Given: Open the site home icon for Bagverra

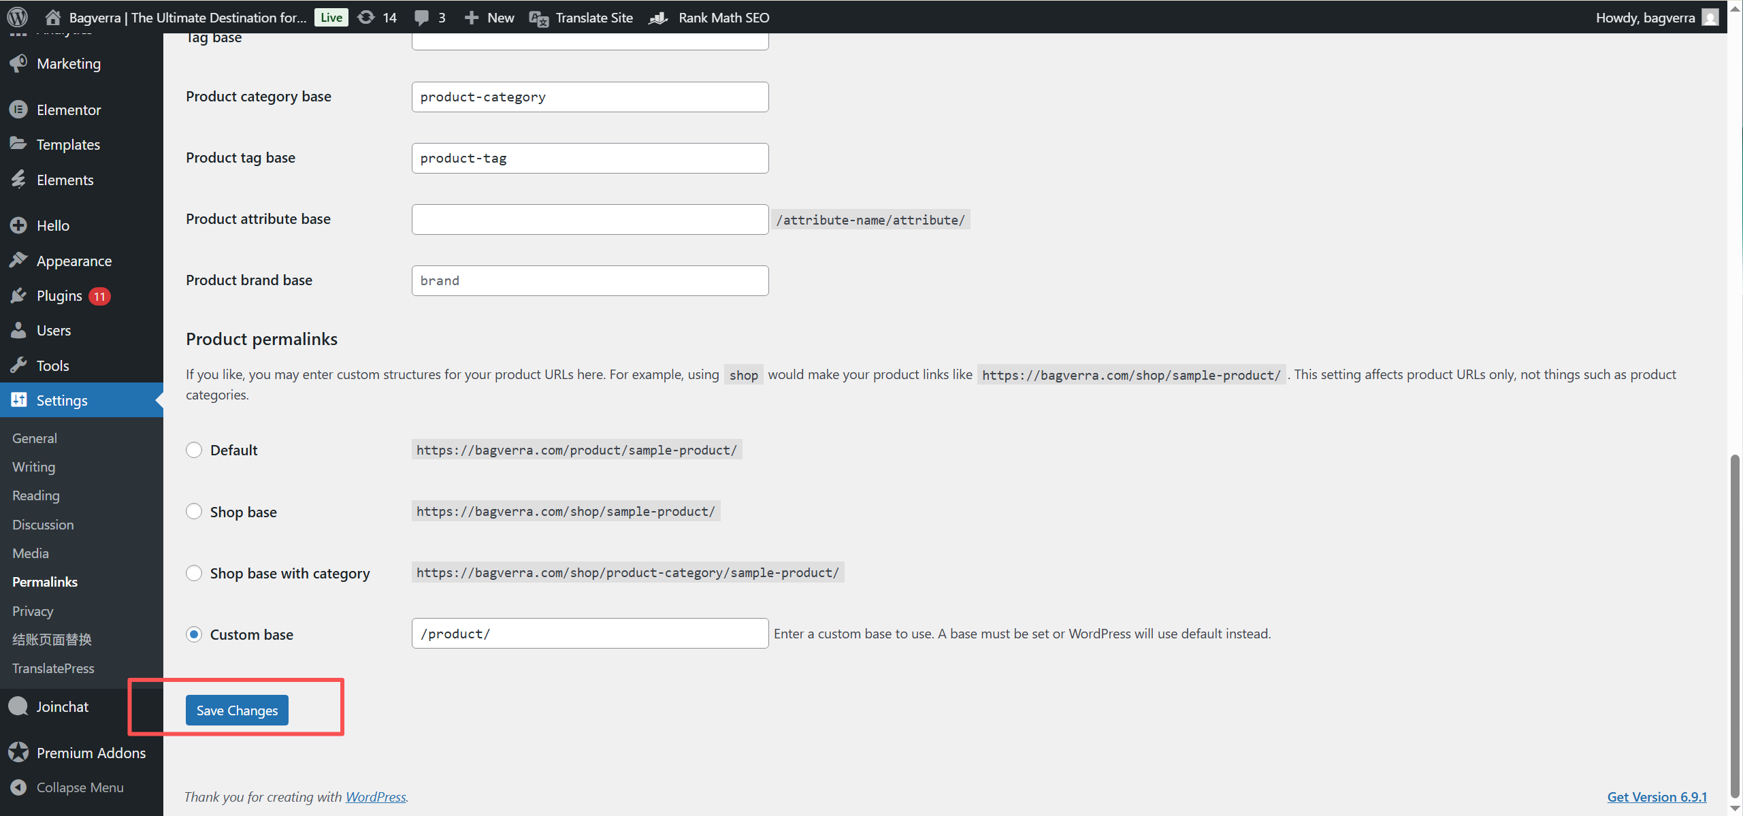Looking at the screenshot, I should [x=52, y=17].
